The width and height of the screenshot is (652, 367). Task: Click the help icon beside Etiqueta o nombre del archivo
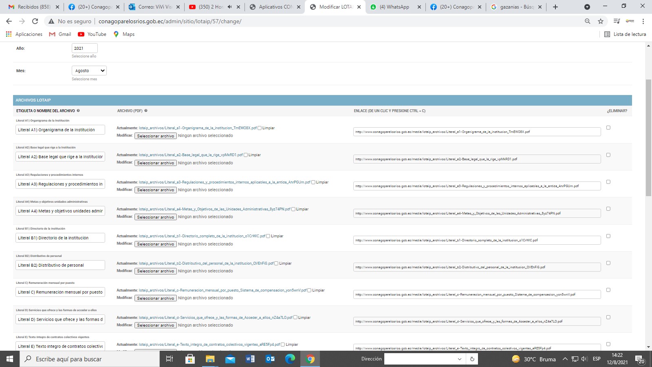pyautogui.click(x=78, y=111)
